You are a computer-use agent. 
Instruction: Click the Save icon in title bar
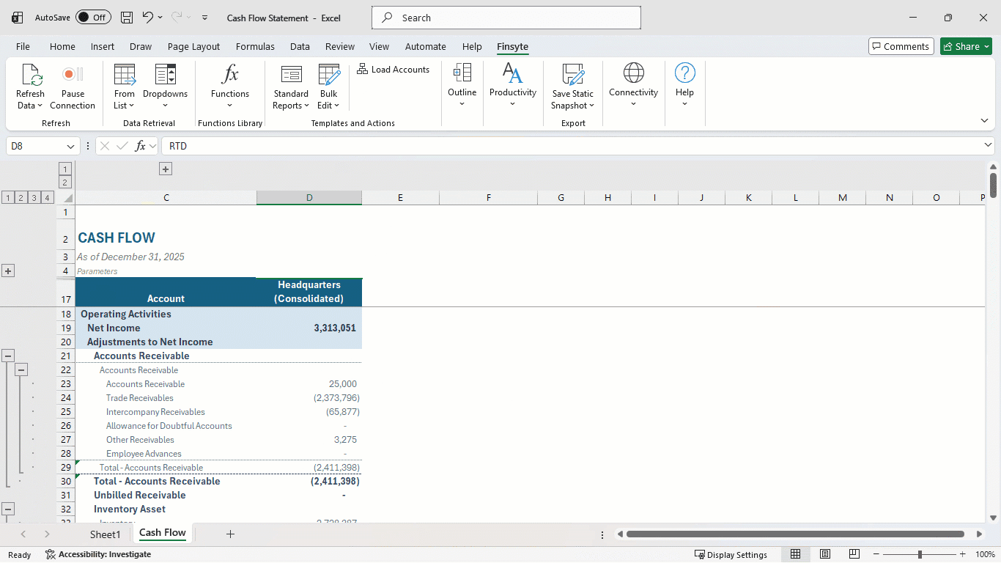tap(127, 18)
